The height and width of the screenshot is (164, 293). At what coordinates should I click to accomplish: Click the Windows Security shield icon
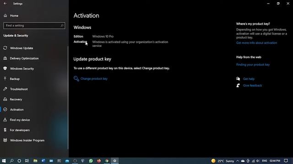point(5,68)
